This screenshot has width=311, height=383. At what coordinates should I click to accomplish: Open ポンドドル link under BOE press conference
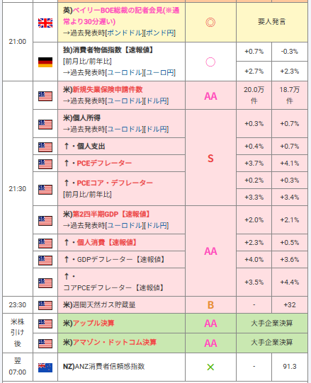click(125, 33)
